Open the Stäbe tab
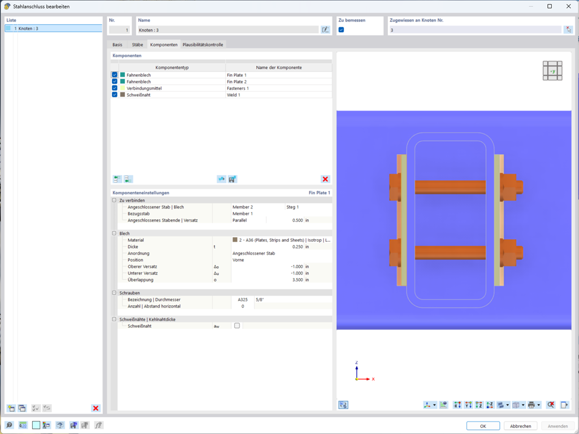This screenshot has height=434, width=579. [x=137, y=45]
